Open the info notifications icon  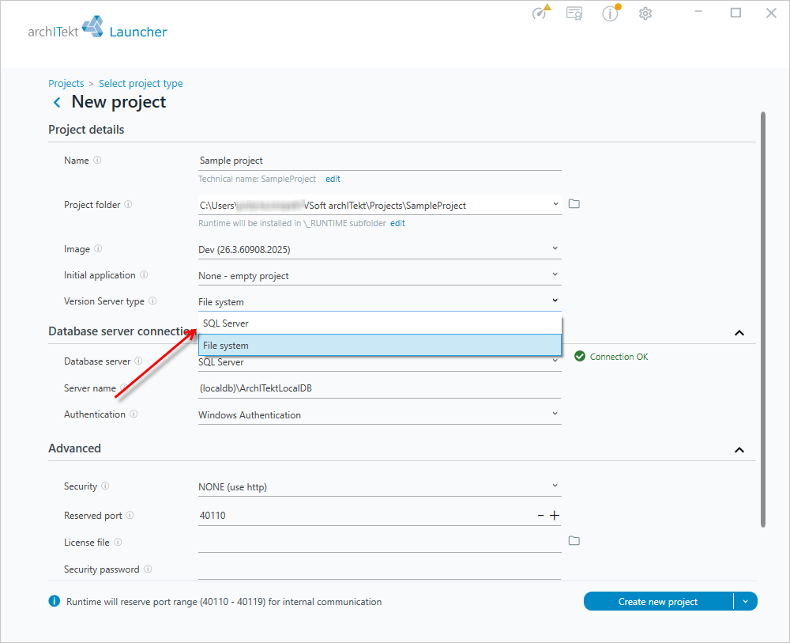click(x=611, y=13)
